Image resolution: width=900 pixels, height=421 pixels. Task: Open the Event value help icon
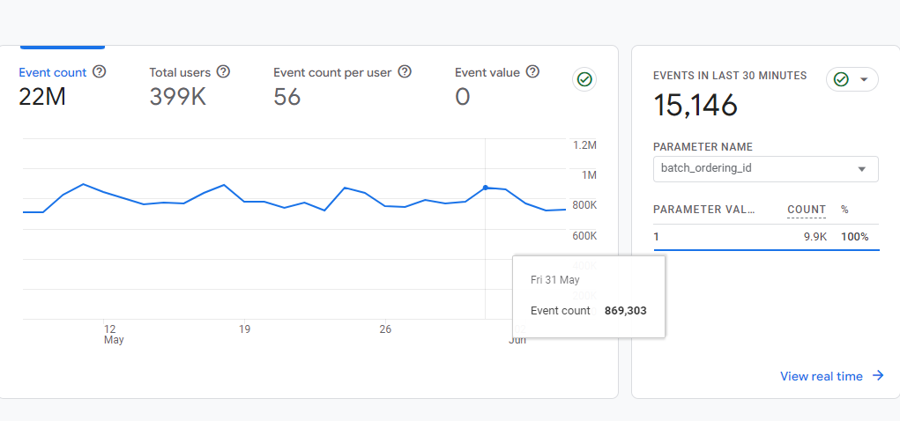pos(532,72)
